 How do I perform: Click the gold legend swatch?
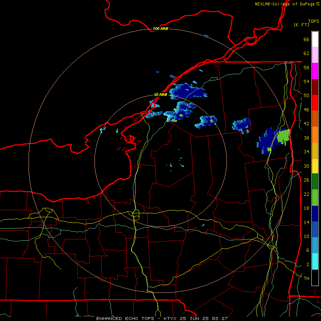tap(315, 151)
